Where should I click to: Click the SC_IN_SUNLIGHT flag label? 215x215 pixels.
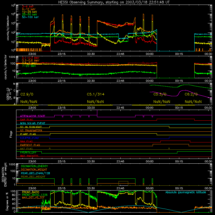tap(31, 127)
